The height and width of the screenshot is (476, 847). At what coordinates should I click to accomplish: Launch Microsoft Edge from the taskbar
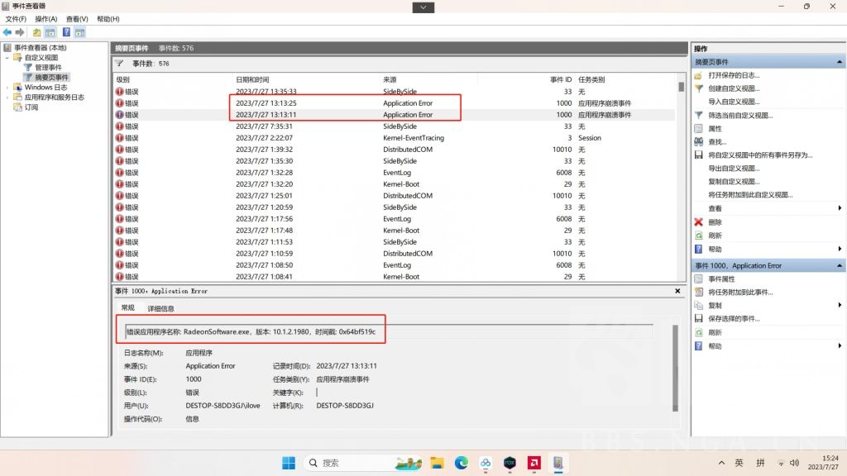[x=462, y=463]
